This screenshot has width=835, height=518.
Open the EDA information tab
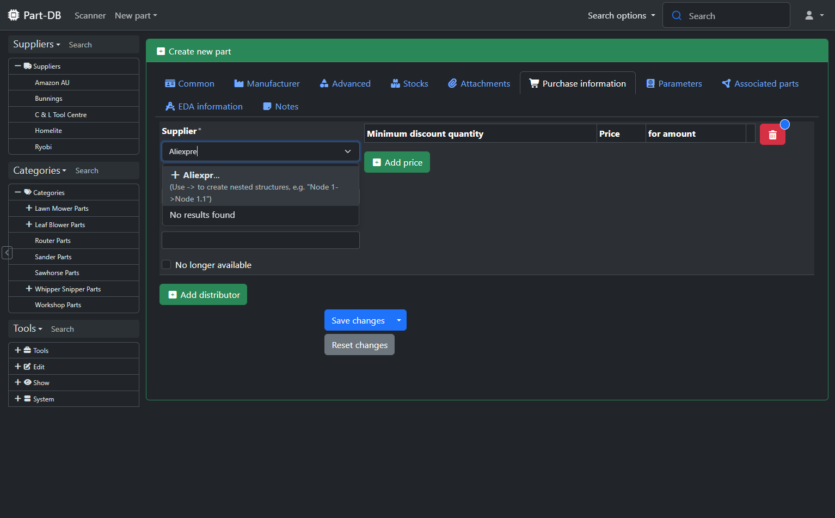tap(204, 106)
